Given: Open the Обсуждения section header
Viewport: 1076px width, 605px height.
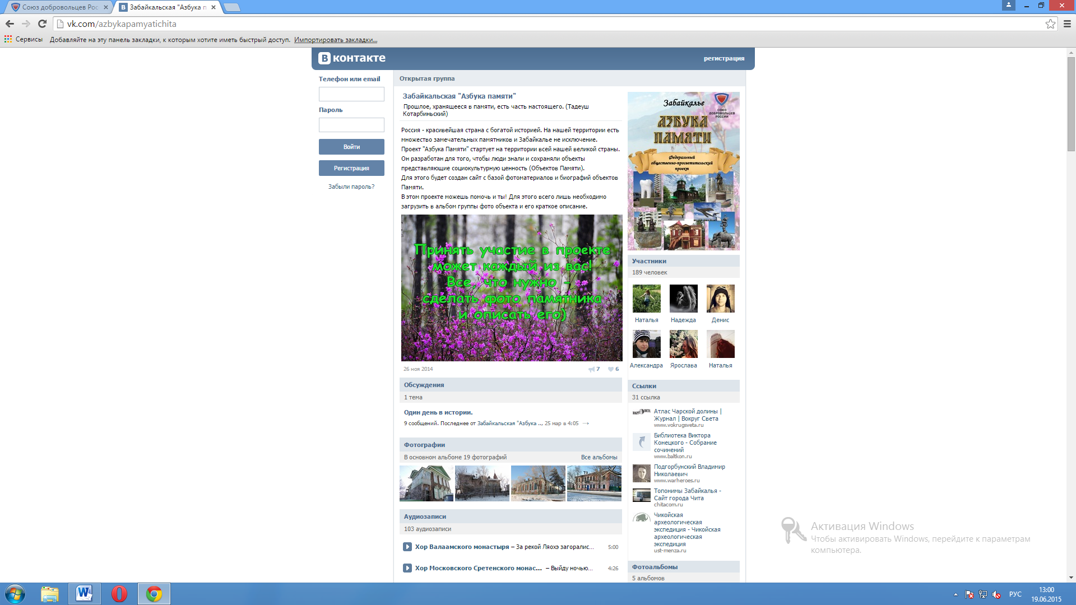Looking at the screenshot, I should [x=511, y=385].
